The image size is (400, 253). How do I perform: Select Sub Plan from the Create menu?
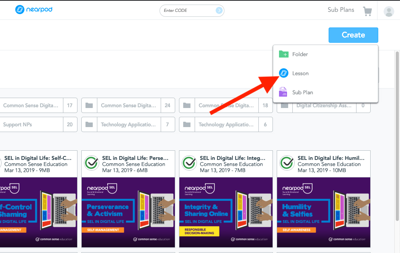(x=326, y=92)
